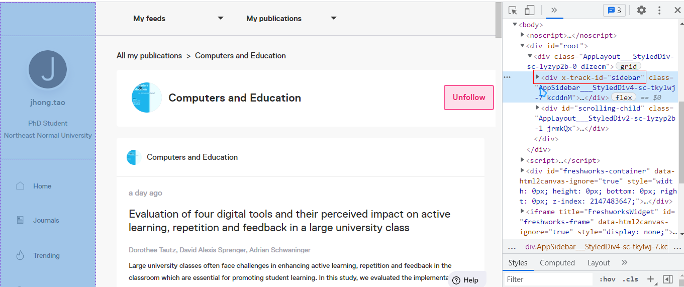The image size is (684, 287).
Task: Click the All my publications breadcrumb link
Action: tap(149, 56)
